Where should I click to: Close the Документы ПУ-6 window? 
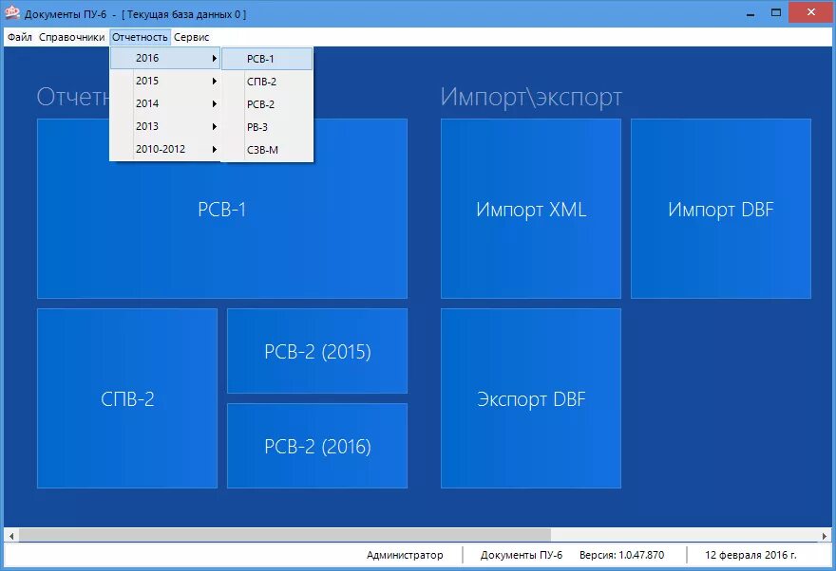(811, 12)
